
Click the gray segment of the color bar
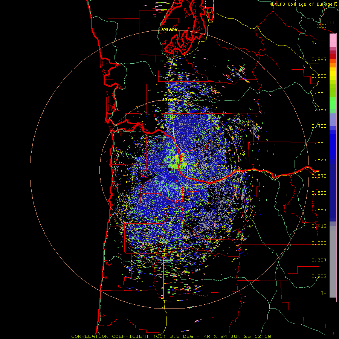pos(333,262)
